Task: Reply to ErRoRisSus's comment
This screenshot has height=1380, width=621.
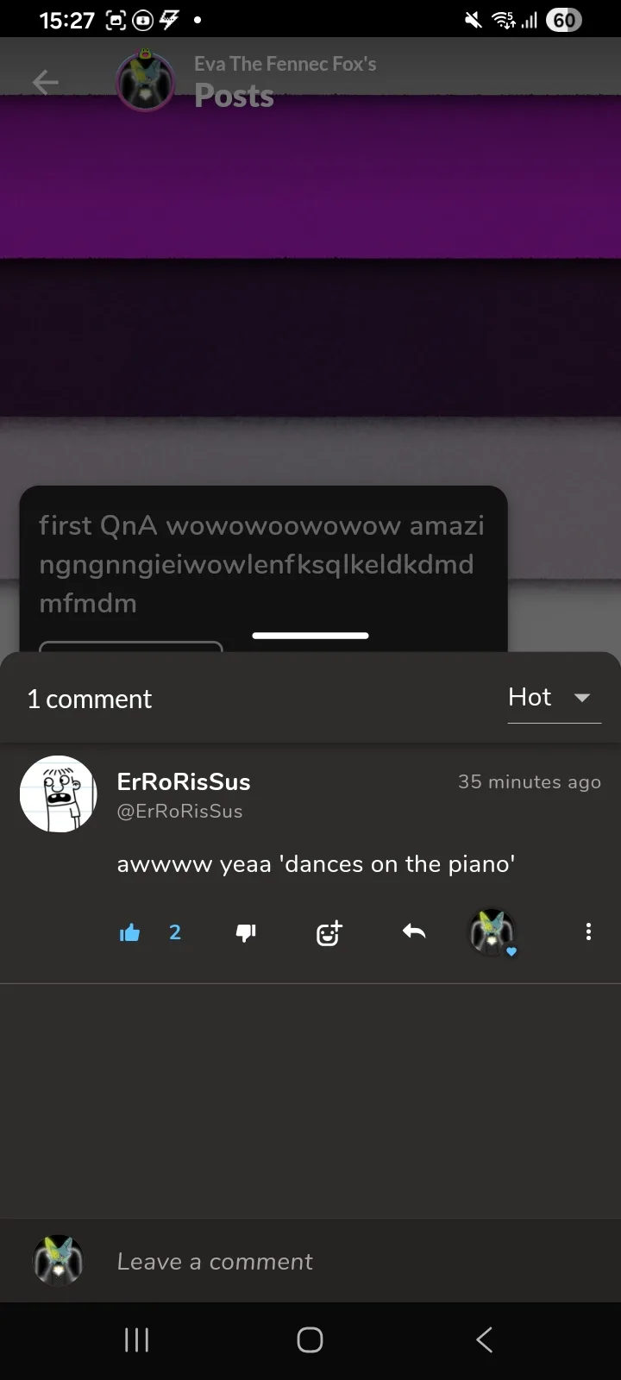Action: click(414, 931)
